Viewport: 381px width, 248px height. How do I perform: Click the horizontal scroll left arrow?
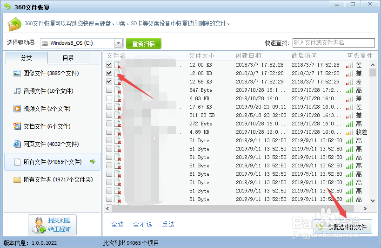pos(107,208)
